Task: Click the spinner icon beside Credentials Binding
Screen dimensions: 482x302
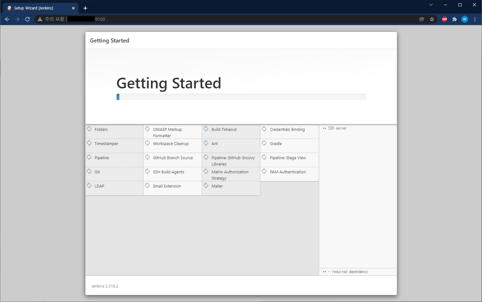Action: pyautogui.click(x=264, y=129)
